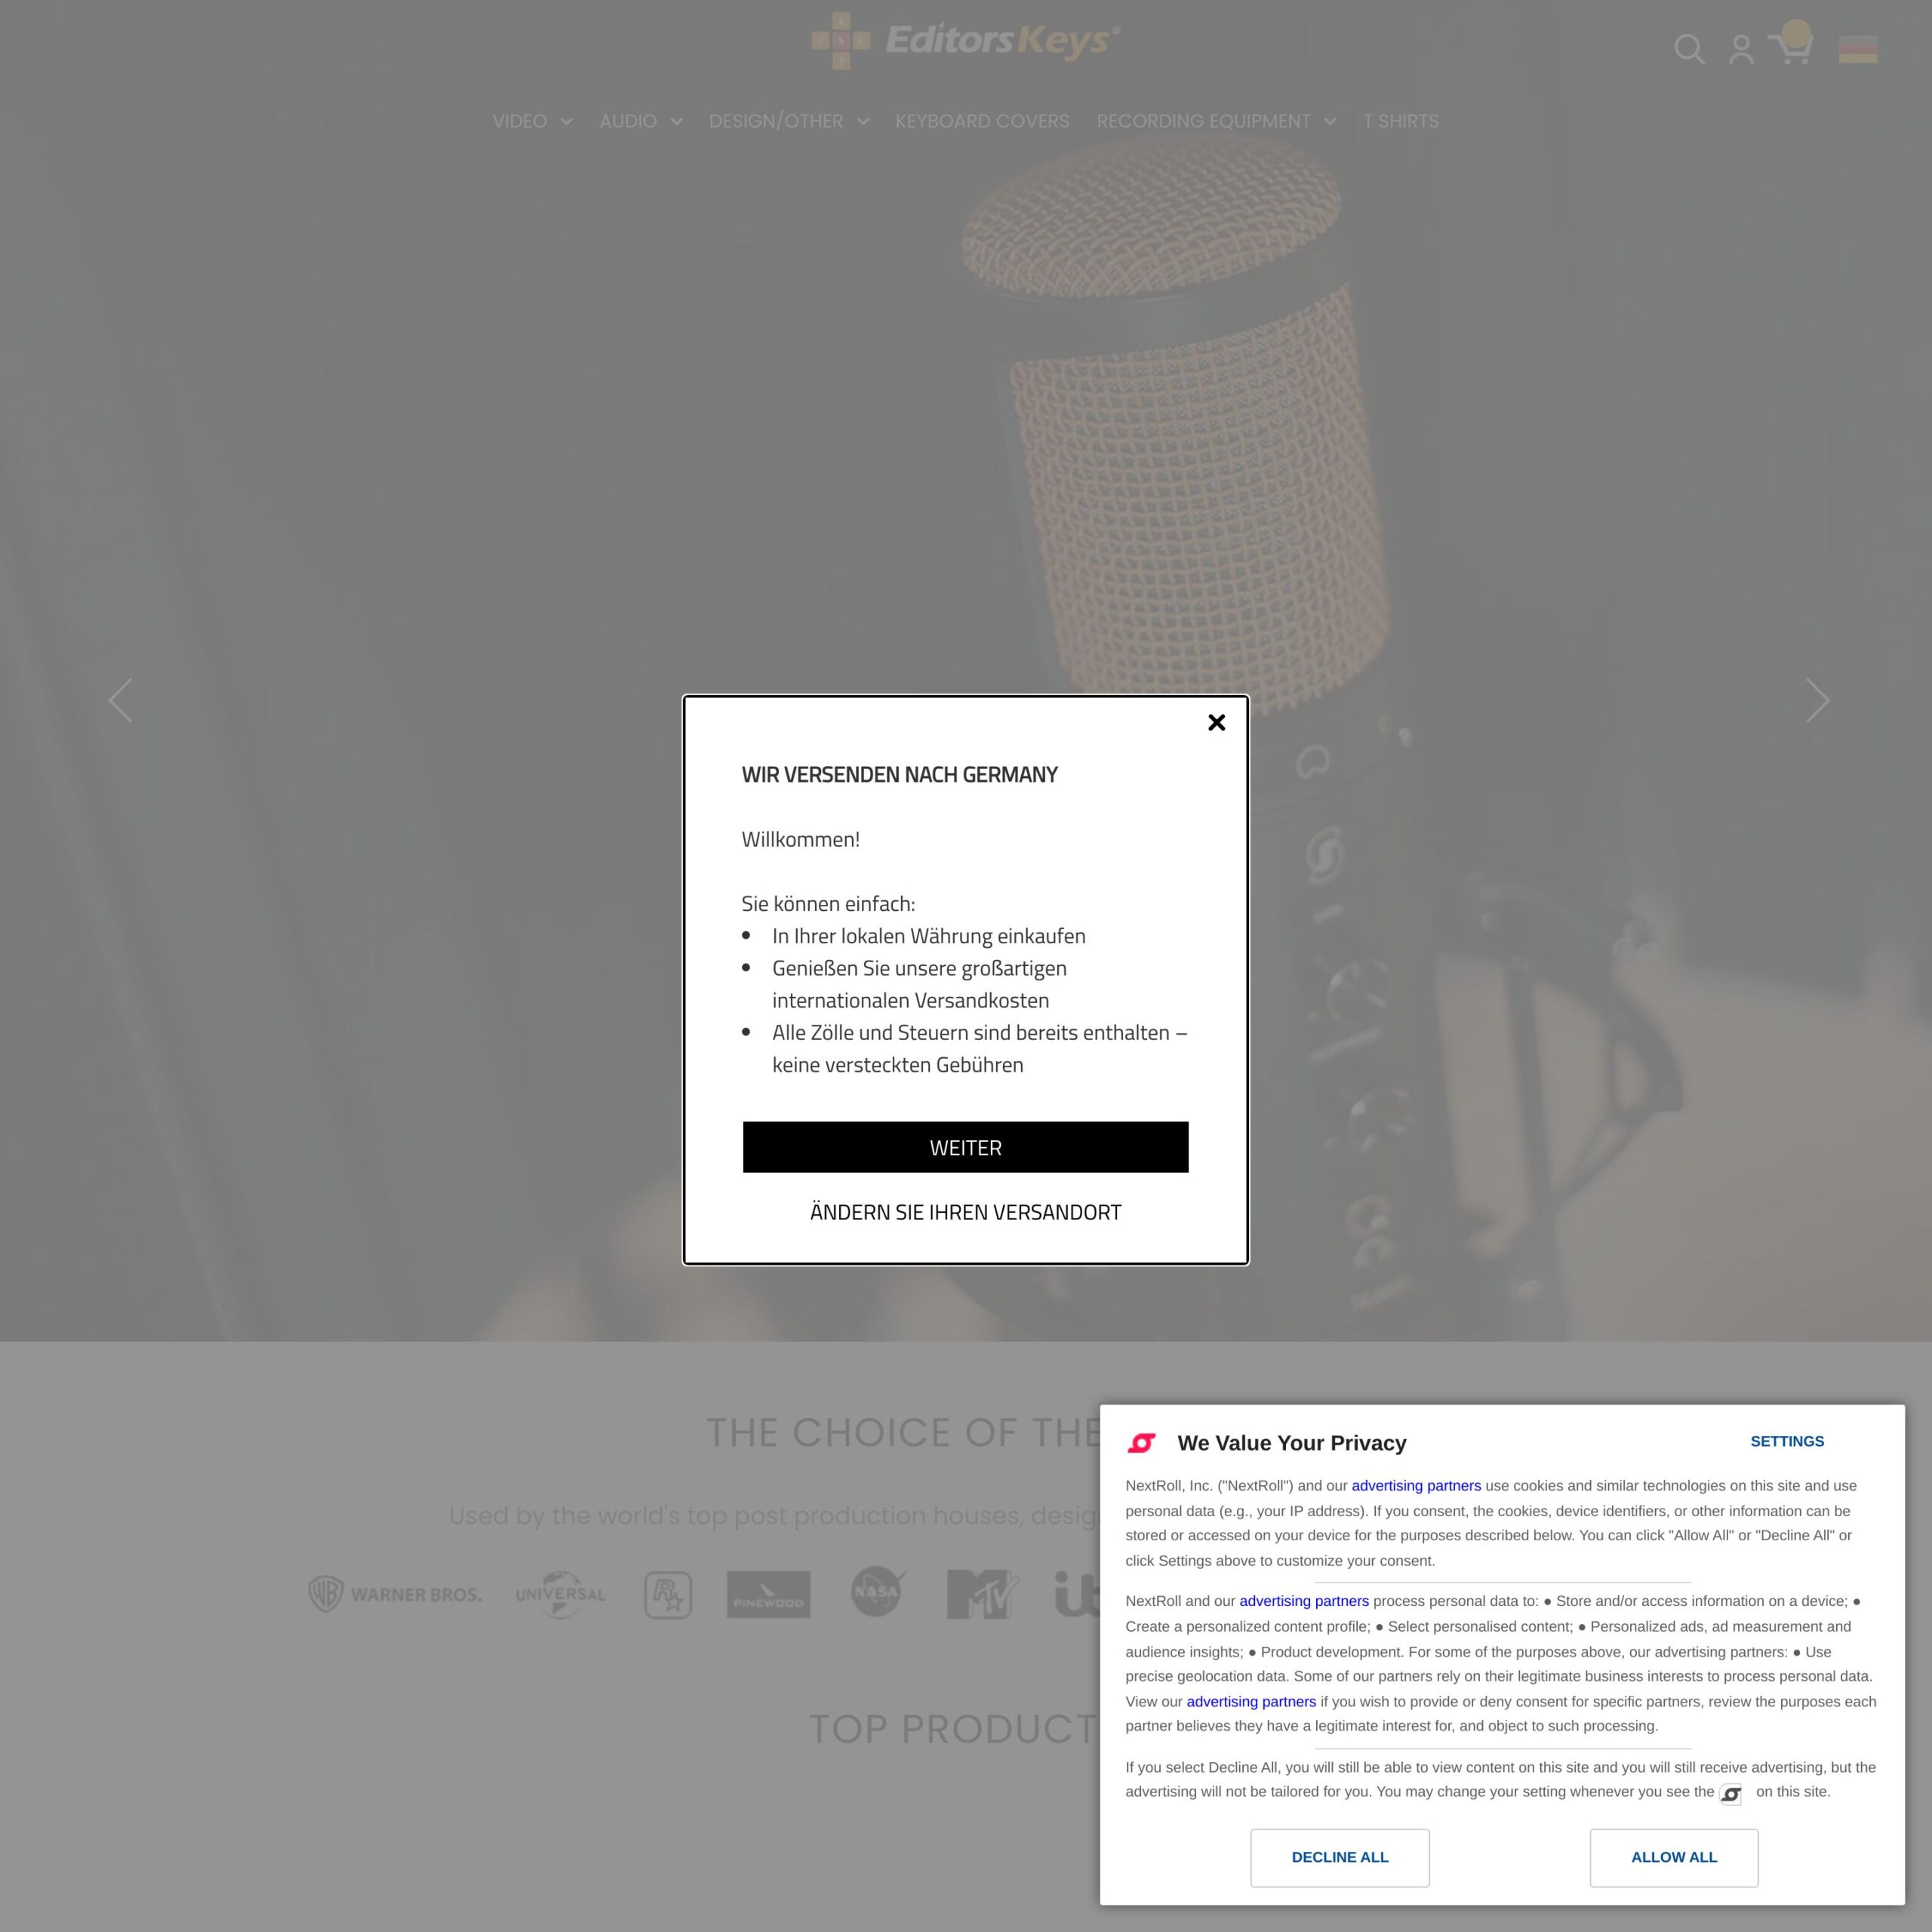Open the shopping cart icon
Viewport: 1932px width, 1932px height.
(1790, 45)
